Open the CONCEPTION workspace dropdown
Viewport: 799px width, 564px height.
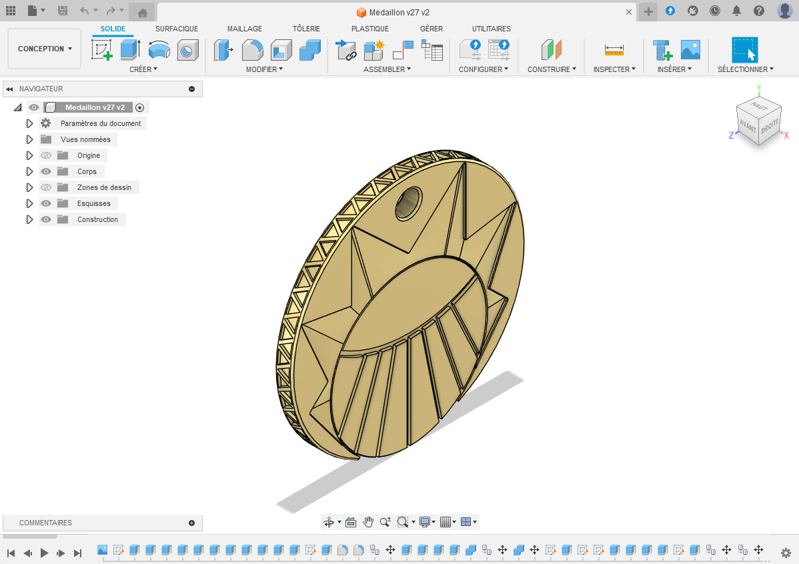[x=45, y=49]
